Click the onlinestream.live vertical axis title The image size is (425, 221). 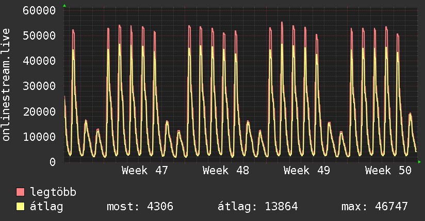click(x=6, y=85)
